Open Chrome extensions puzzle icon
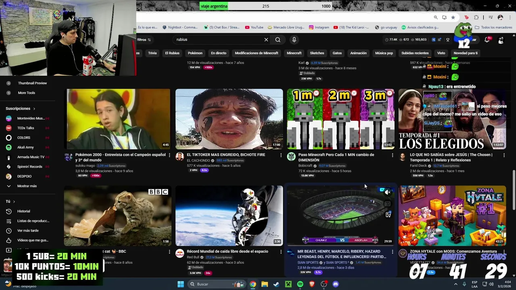This screenshot has height=290, width=516. [476, 17]
